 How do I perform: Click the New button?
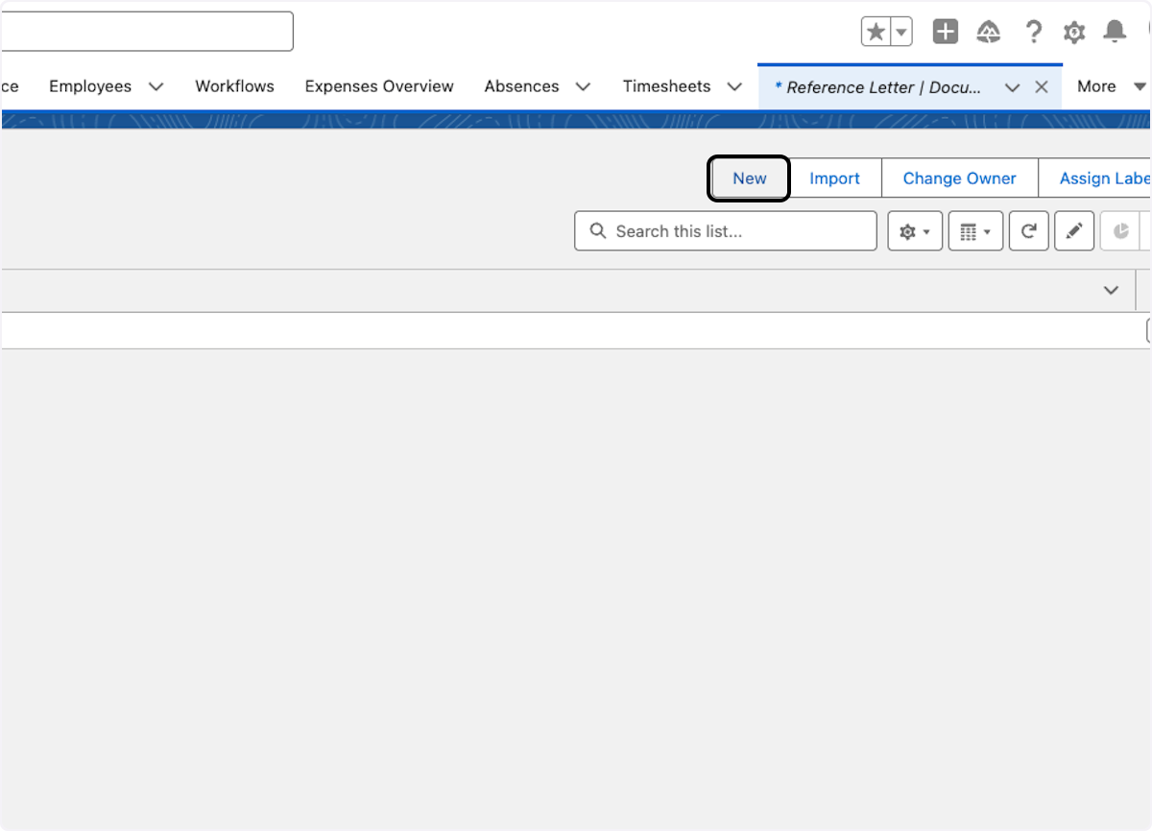coord(749,178)
